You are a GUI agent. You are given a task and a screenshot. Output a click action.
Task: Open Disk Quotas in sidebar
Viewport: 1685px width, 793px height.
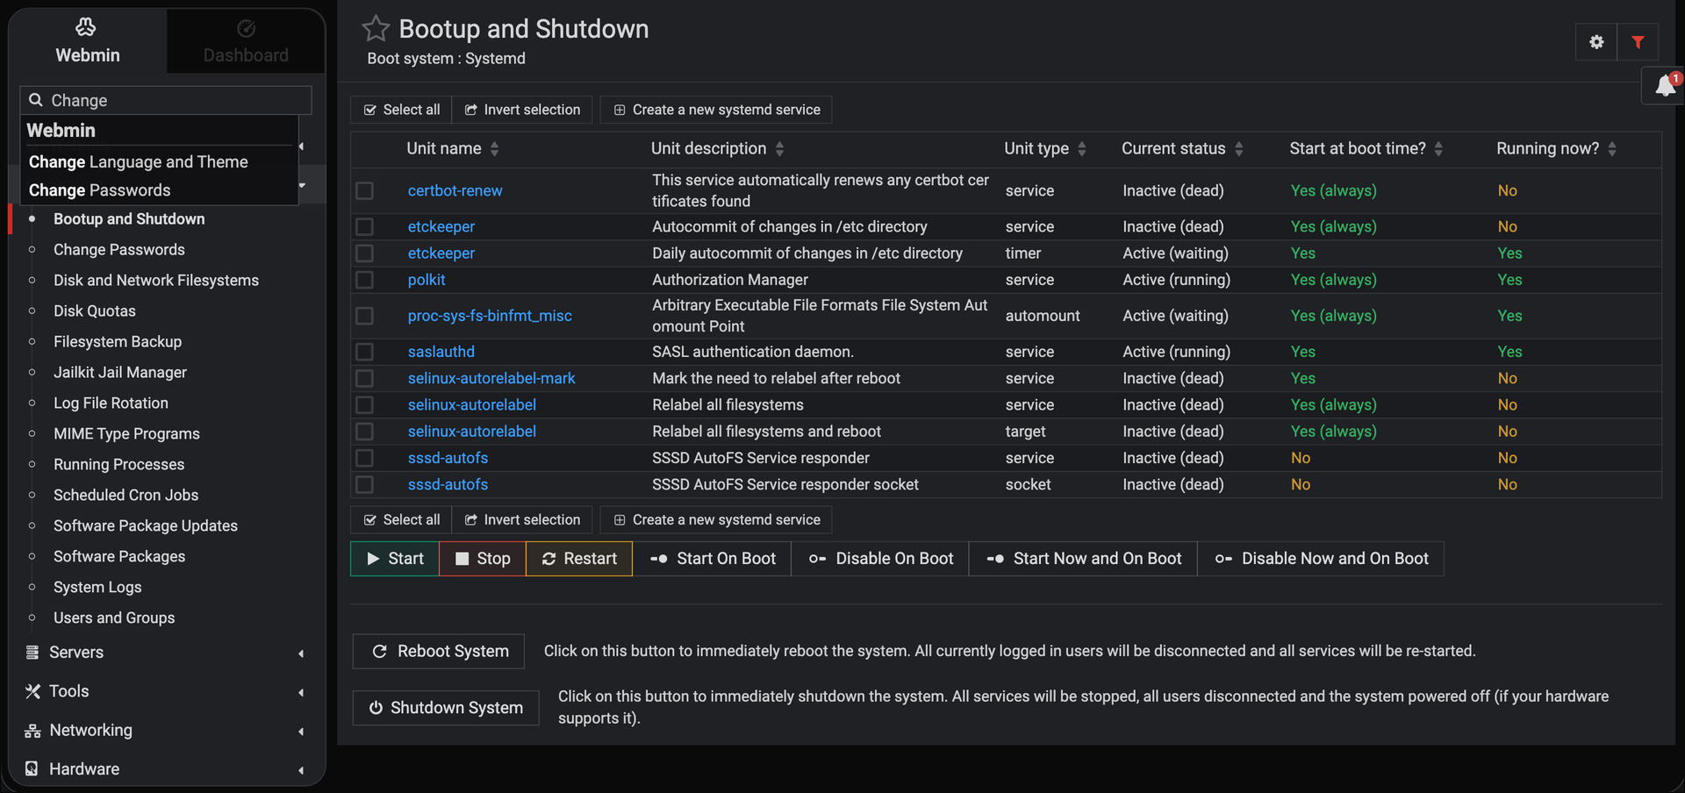(x=95, y=311)
